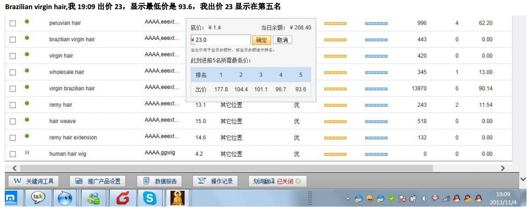Click the rank 1 price 177.8
529x210 pixels.
point(221,89)
